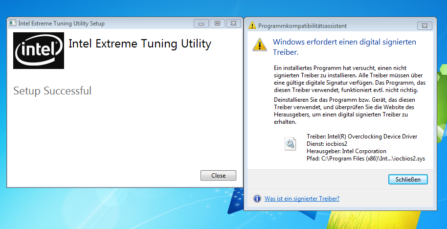This screenshot has width=447, height=229.
Task: Click the 'Pfad: C:\Program Files (x86)' line
Action: 366,159
